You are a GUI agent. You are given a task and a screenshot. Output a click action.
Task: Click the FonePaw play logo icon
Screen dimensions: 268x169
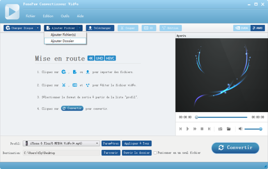pyautogui.click(x=12, y=12)
